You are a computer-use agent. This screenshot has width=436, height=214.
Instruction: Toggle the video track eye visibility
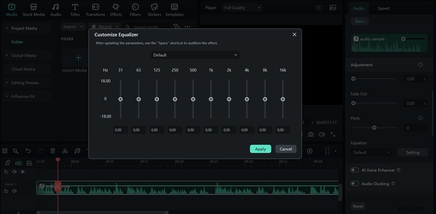point(23,172)
